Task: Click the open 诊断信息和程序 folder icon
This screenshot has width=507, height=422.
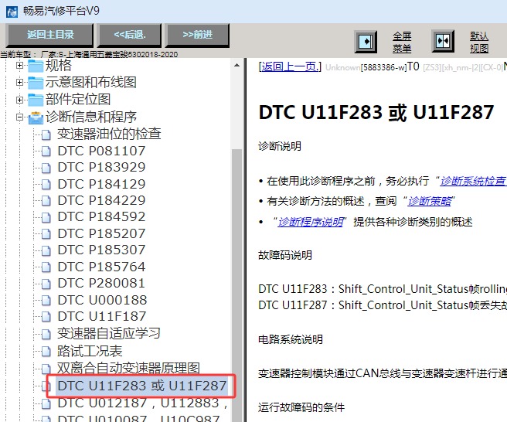Action: 36,117
